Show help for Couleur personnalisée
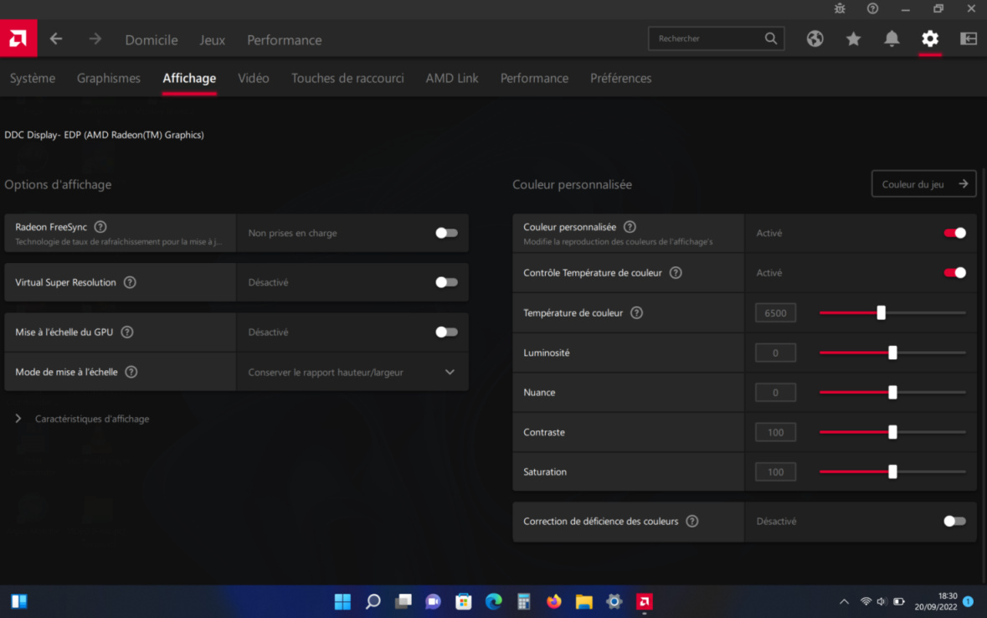Image resolution: width=987 pixels, height=618 pixels. point(630,227)
